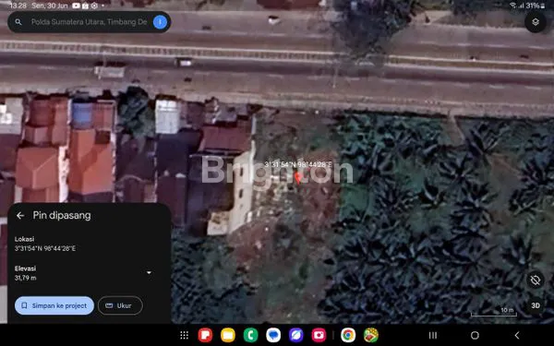Click the Lokasi coordinates 3°31'54"N text

coord(45,248)
